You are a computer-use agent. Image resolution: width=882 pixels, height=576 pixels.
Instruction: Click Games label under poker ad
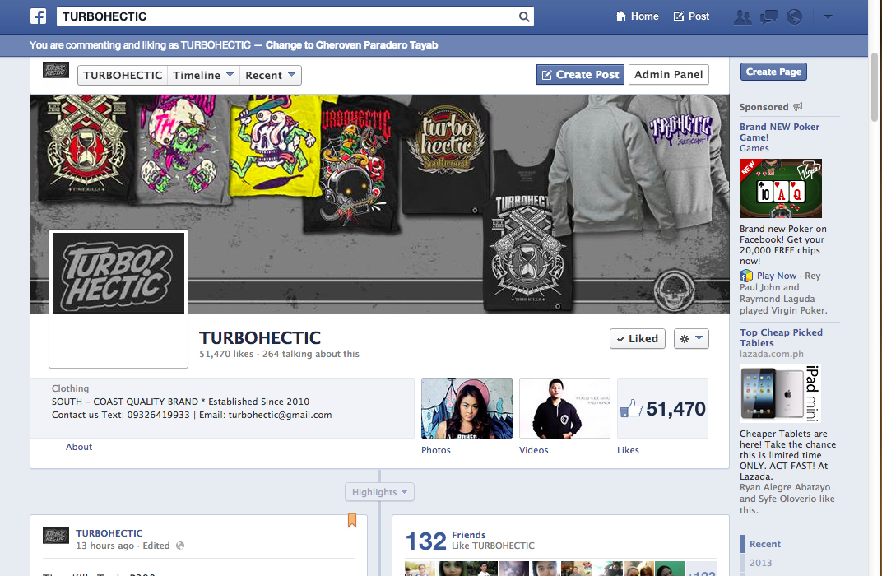(x=754, y=148)
